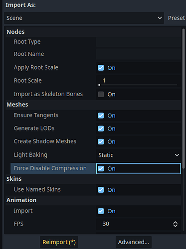Toggle the Apply Root Scale checkbox
This screenshot has height=249, width=186.
click(101, 68)
